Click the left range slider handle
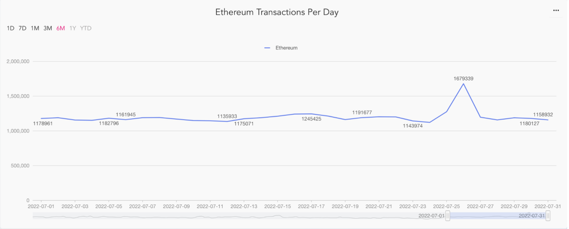The height and width of the screenshot is (229, 569). [x=448, y=216]
